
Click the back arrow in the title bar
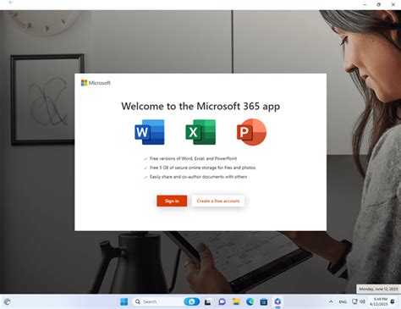pyautogui.click(x=11, y=3)
